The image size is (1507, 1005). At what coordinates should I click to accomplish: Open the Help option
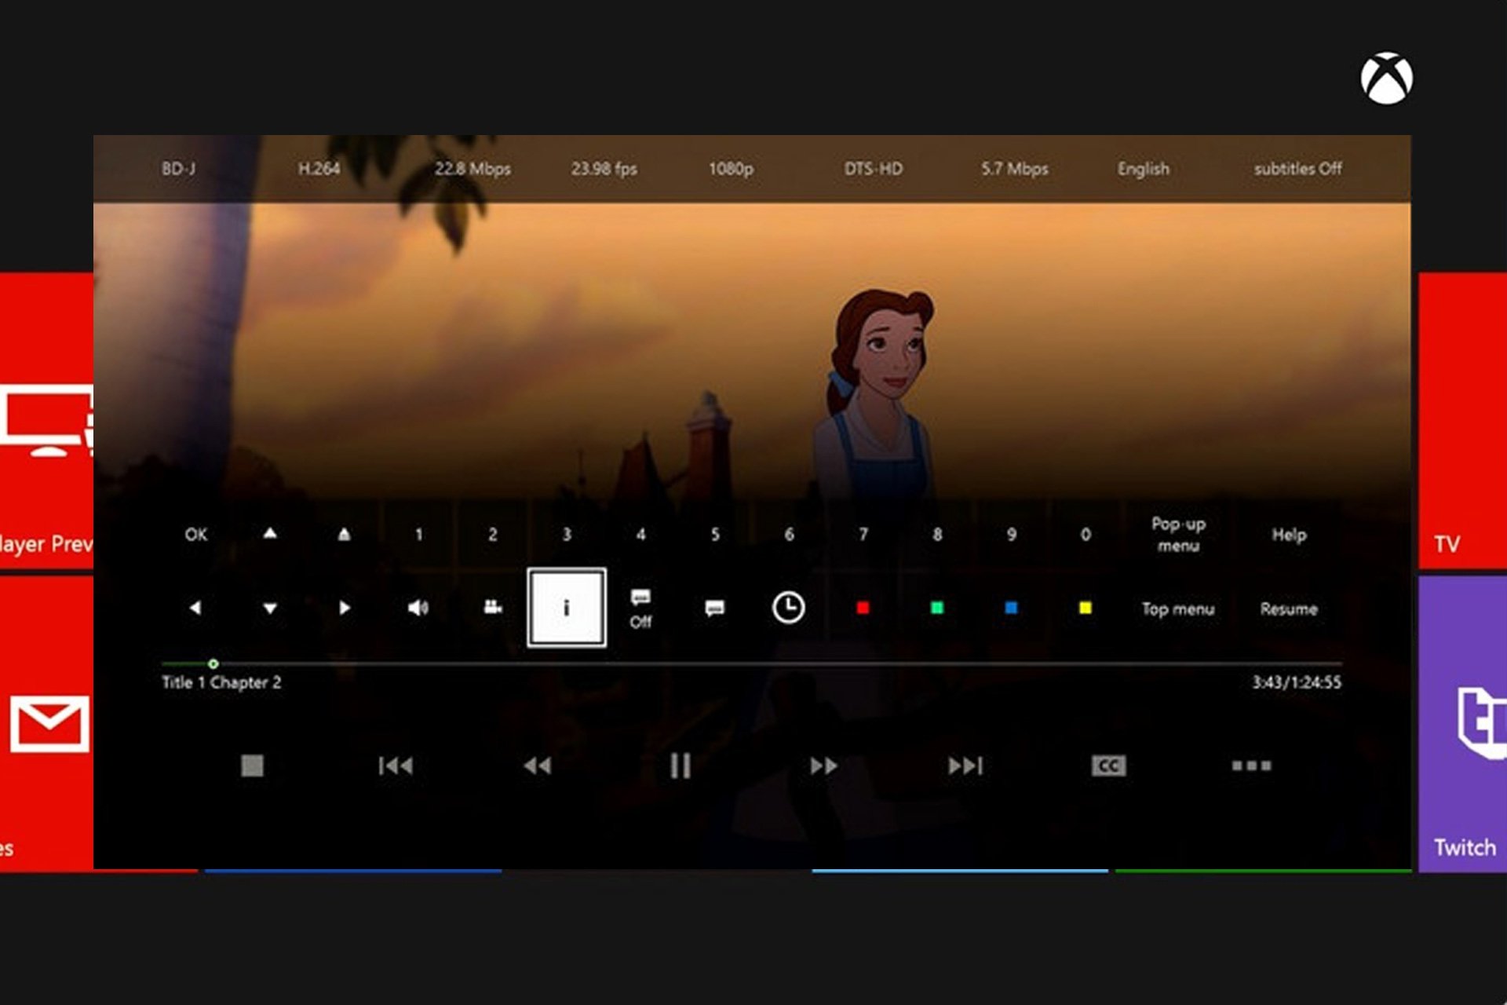pos(1289,535)
